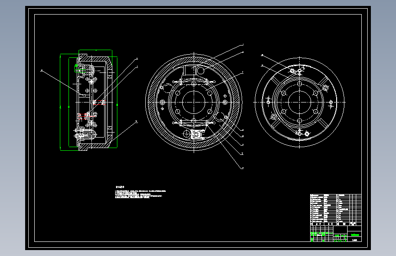Select the hatched adjuster block at bottom of middle view
396x256 pixels.
[198, 134]
